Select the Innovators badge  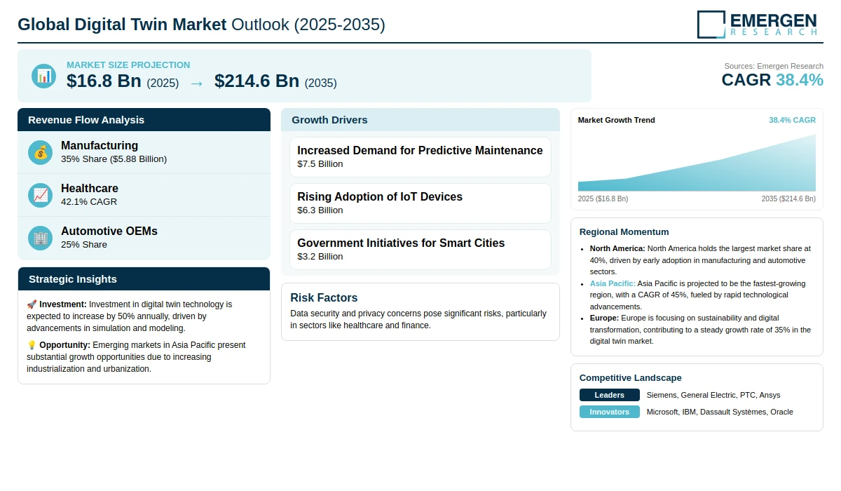click(609, 412)
